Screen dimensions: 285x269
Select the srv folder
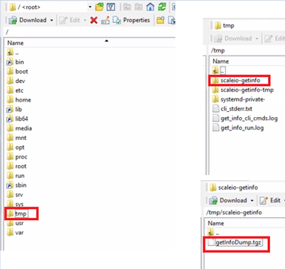click(15, 195)
